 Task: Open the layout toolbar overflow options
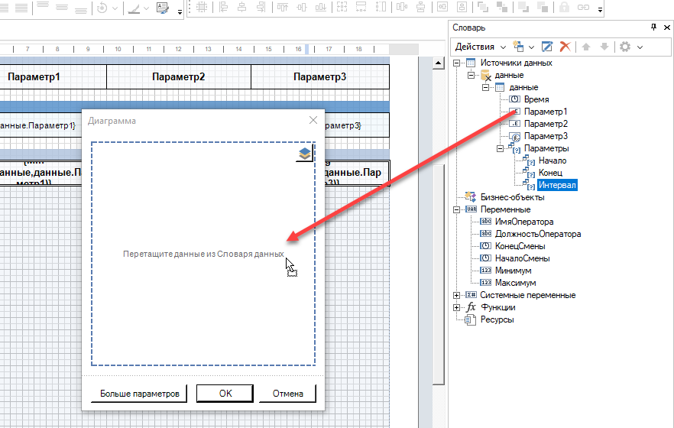point(600,9)
